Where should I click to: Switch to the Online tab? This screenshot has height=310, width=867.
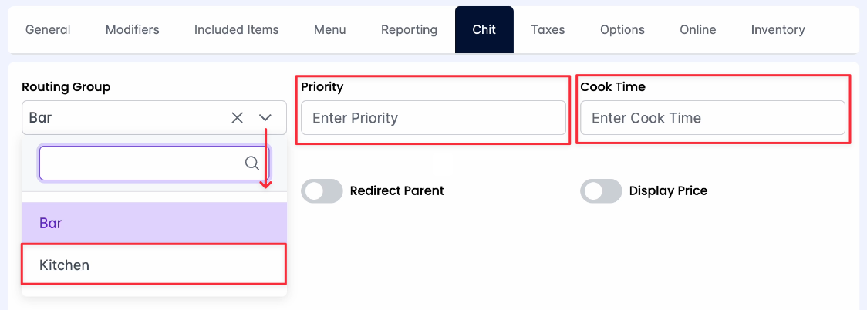click(697, 30)
